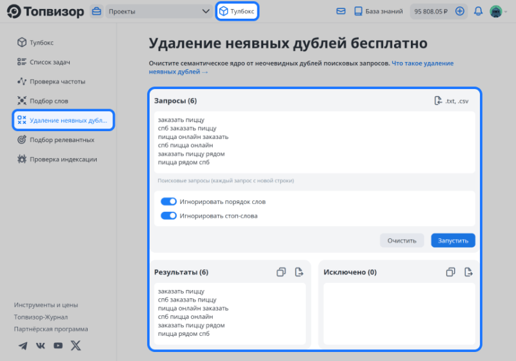The image size is (516, 361).
Task: Open the X (Twitter) social icon
Action: click(75, 346)
